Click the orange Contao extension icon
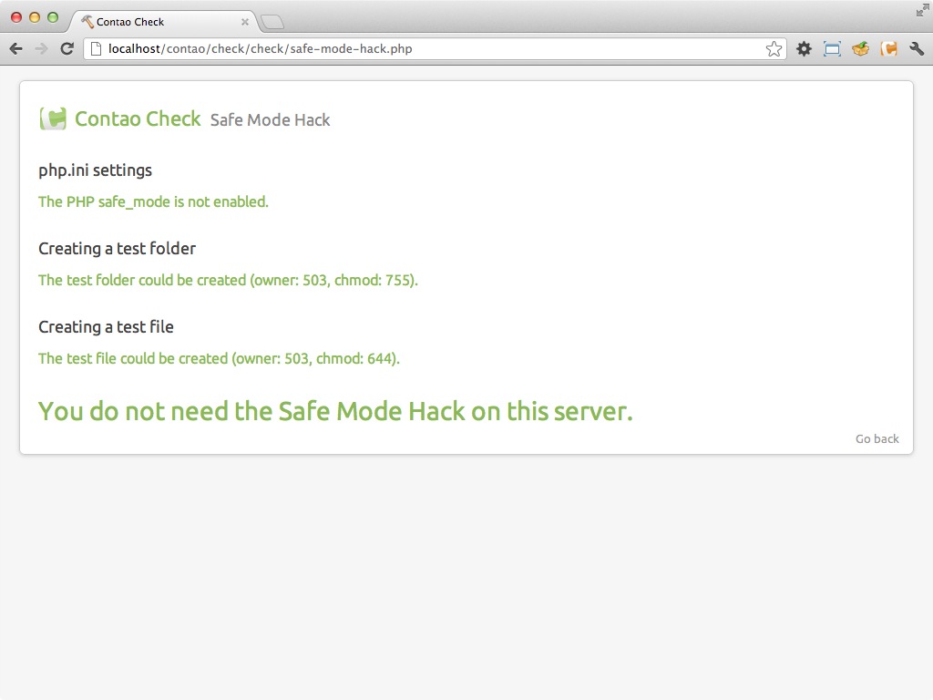This screenshot has width=933, height=700. click(x=889, y=49)
